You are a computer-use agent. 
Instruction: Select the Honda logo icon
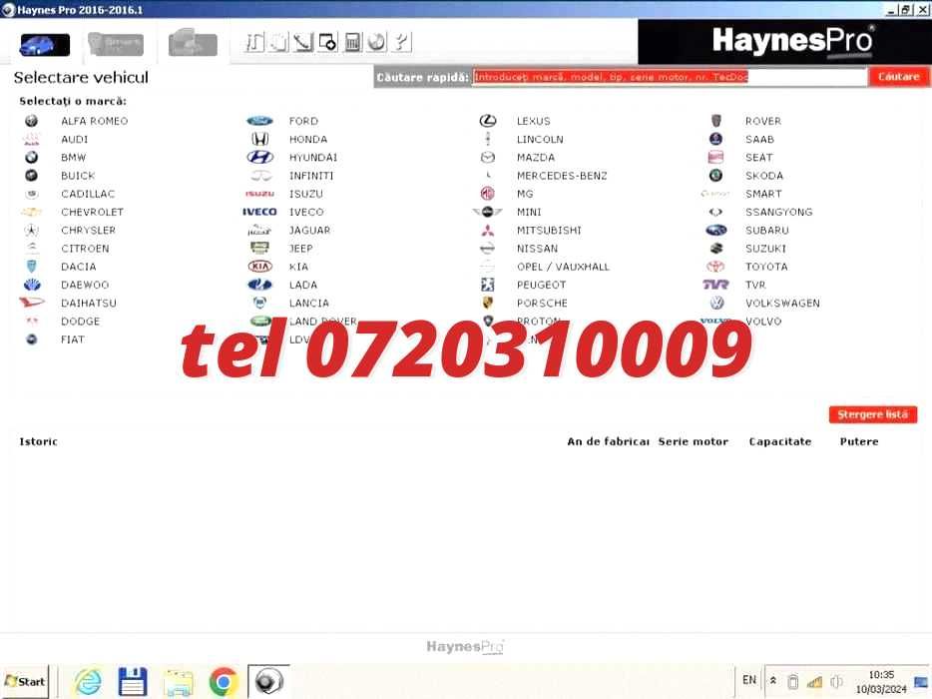pos(259,139)
